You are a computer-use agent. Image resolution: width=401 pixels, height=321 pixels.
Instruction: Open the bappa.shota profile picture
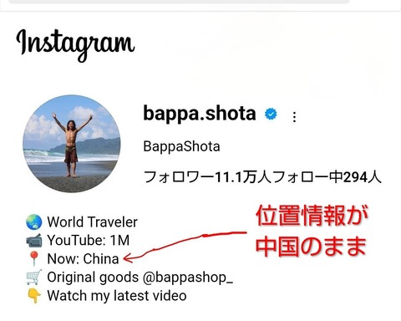[72, 144]
